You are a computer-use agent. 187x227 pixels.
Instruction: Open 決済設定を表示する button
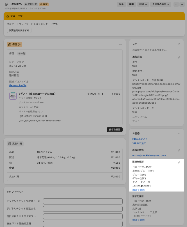(19, 30)
